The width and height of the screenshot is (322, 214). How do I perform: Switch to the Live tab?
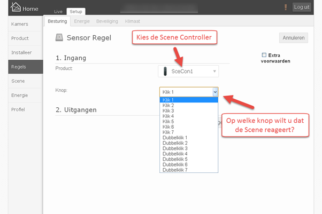58,12
